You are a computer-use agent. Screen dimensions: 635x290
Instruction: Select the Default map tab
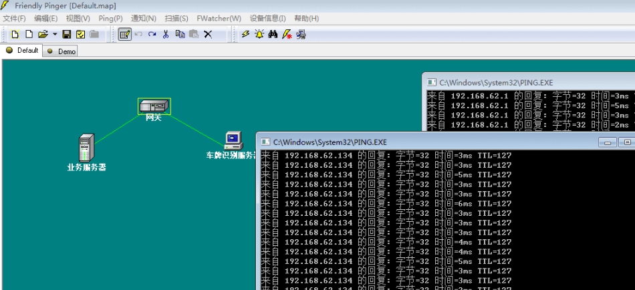(x=23, y=50)
